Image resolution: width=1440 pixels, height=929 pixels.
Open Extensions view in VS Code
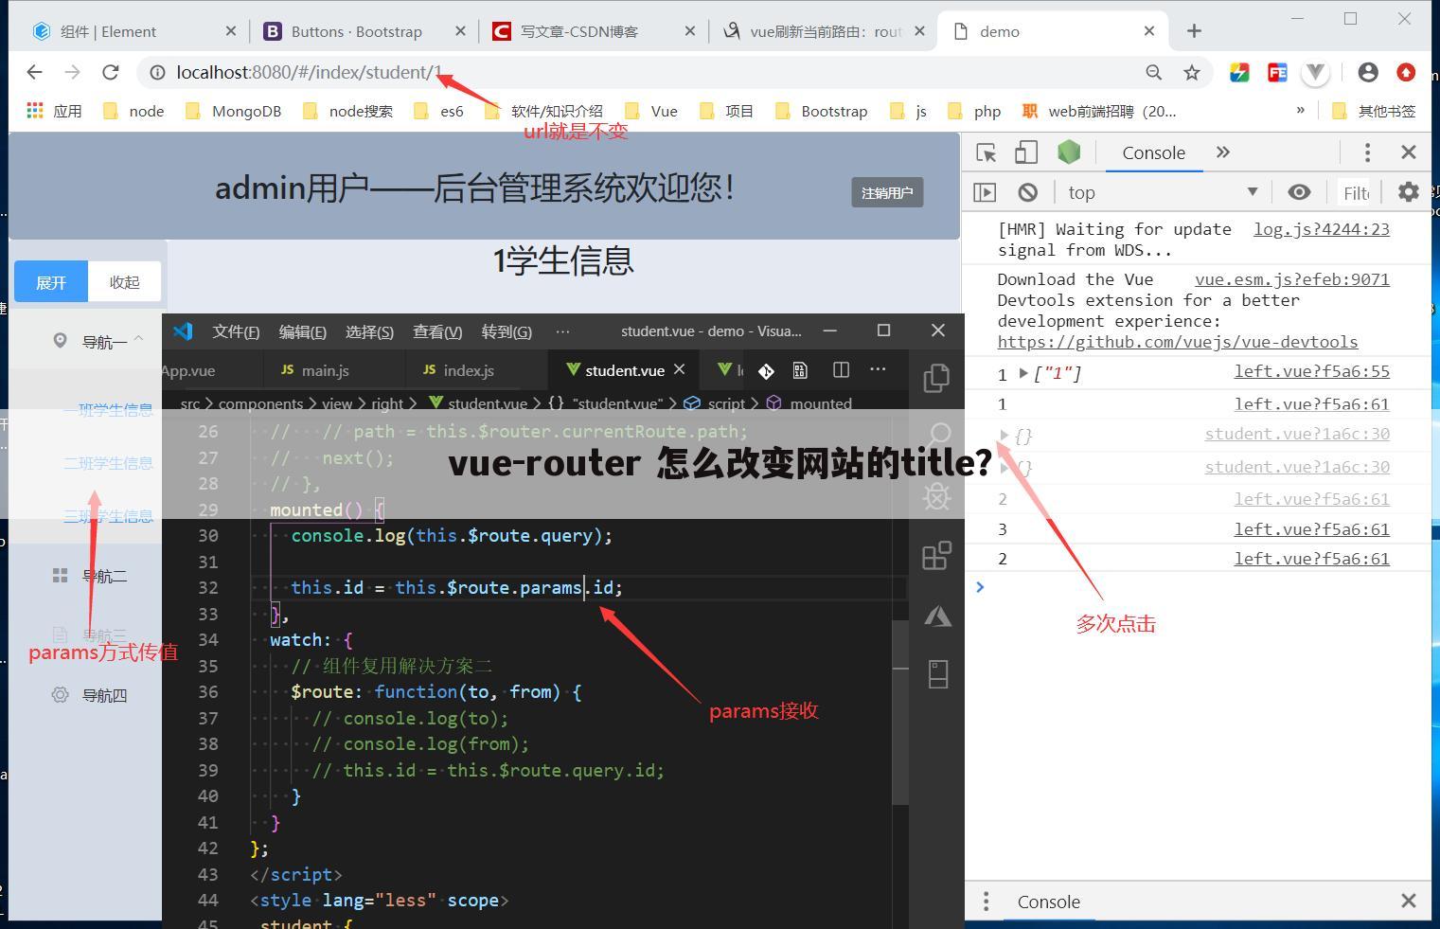[x=936, y=556]
